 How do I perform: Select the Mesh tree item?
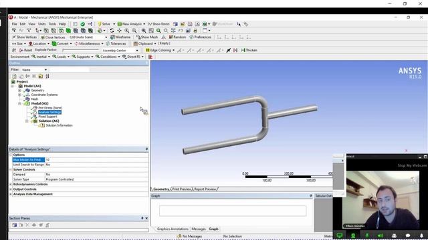tap(34, 99)
